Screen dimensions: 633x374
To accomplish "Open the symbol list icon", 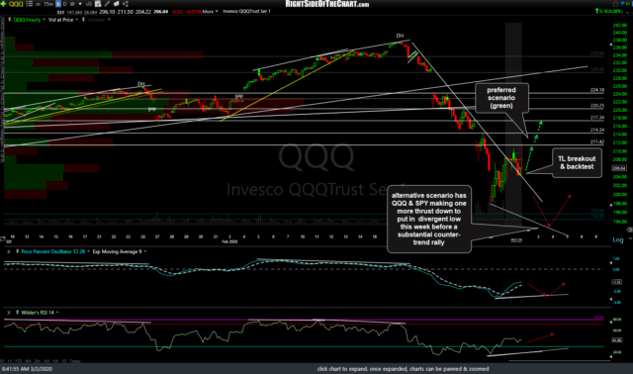I will [29, 4].
